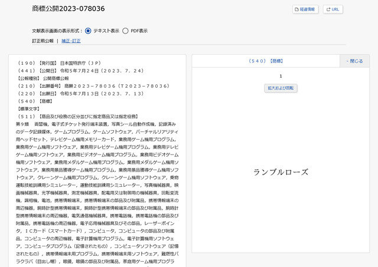This screenshot has width=378, height=267.
Task: Open the 経過情報 button
Action: click(x=305, y=9)
